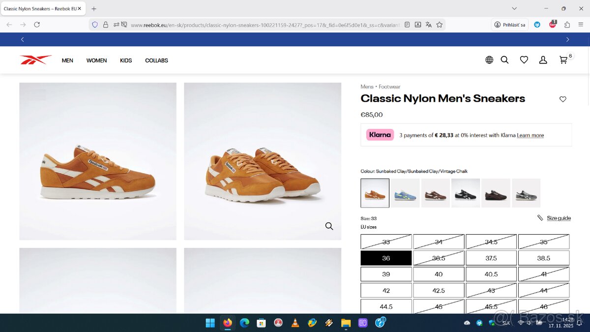Deselect the currently selected size 36
Image resolution: width=590 pixels, height=332 pixels.
tap(386, 258)
